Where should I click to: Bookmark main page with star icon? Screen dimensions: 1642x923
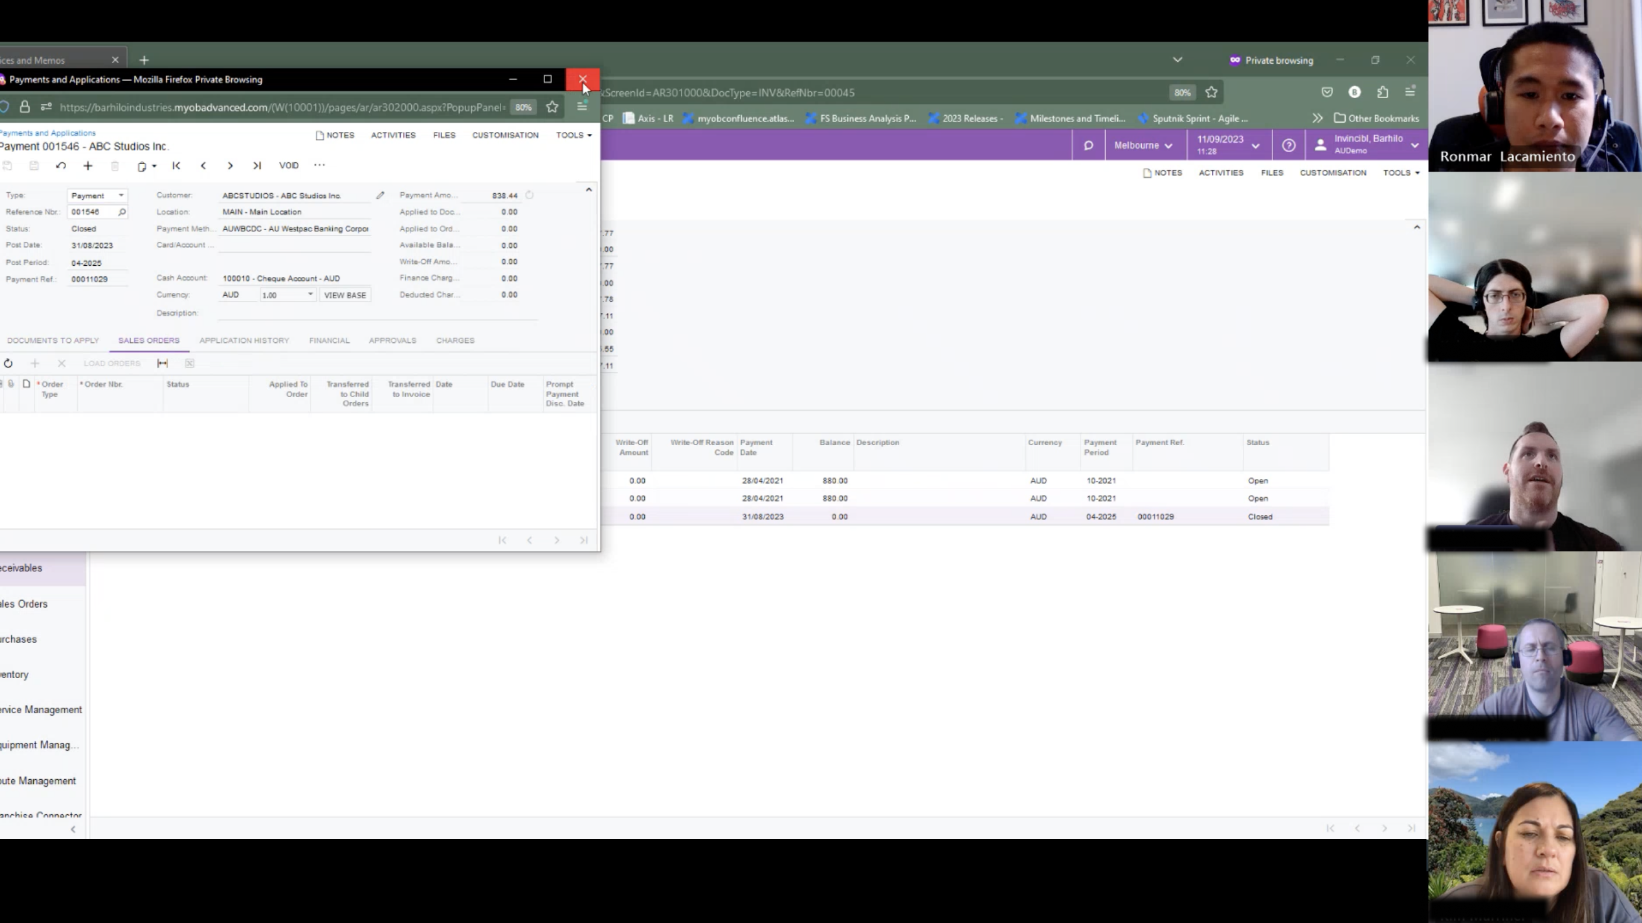[1212, 92]
